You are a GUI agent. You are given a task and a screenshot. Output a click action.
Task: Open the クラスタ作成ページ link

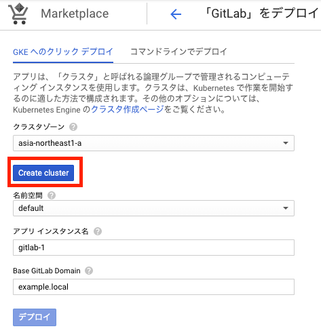(x=128, y=110)
